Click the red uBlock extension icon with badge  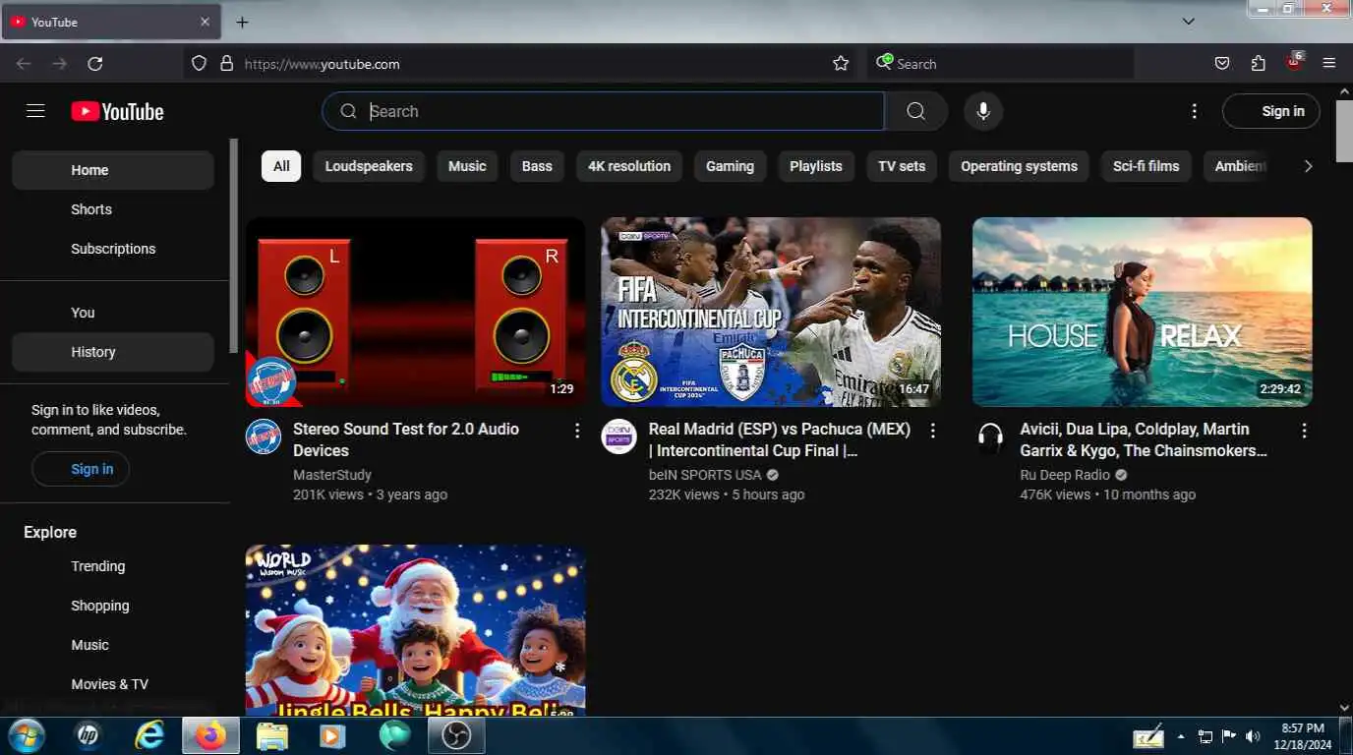pos(1295,62)
